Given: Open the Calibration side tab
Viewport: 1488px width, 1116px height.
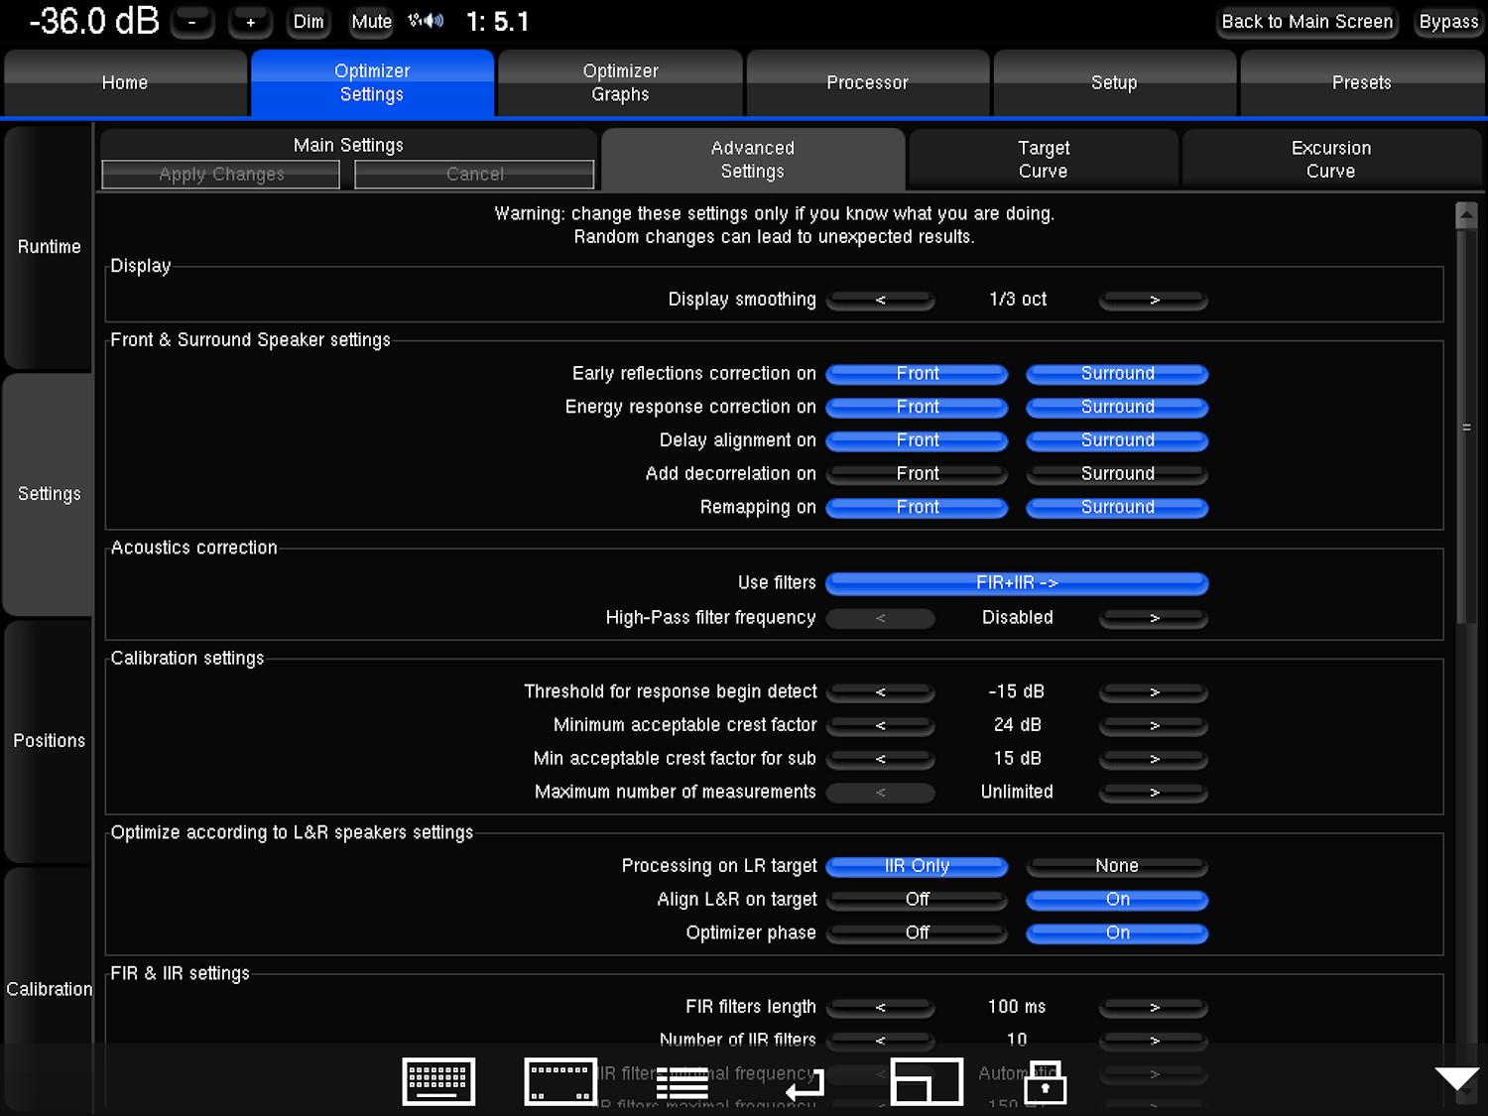Looking at the screenshot, I should click(49, 989).
